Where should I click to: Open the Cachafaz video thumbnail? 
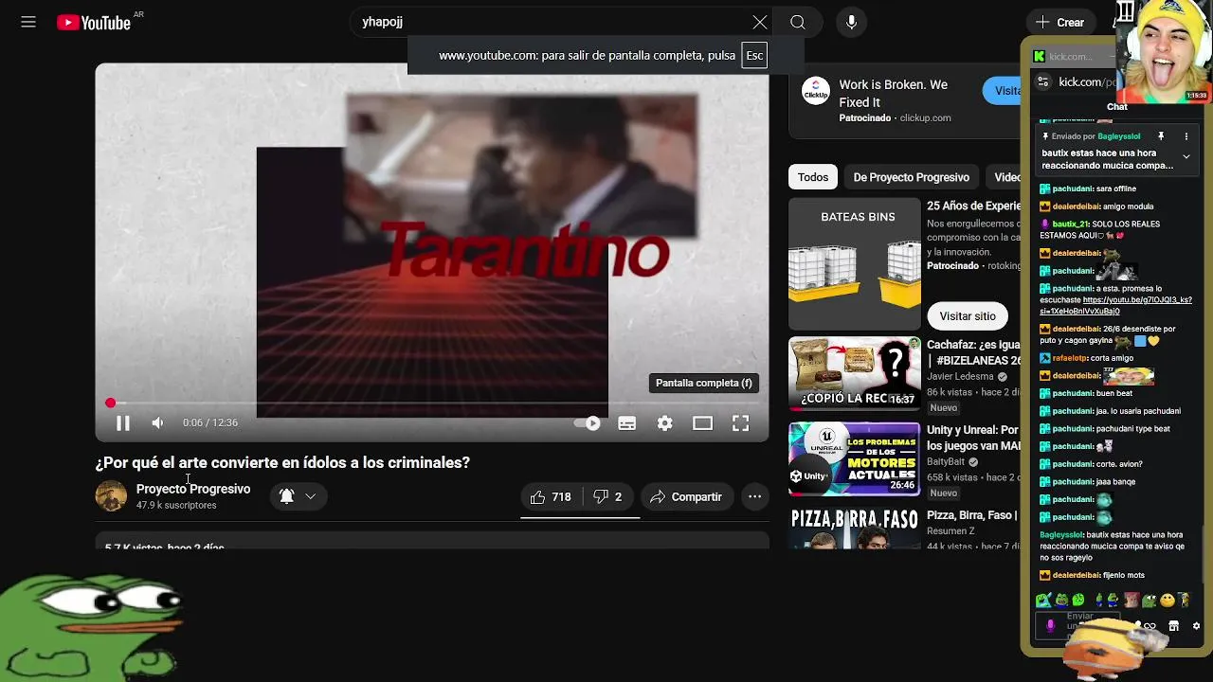pyautogui.click(x=855, y=373)
